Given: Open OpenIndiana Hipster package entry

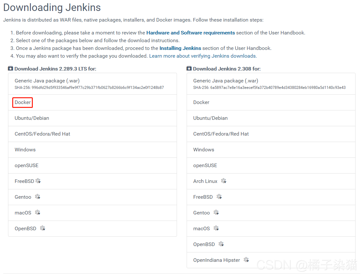Looking at the screenshot, I should pos(271,260).
